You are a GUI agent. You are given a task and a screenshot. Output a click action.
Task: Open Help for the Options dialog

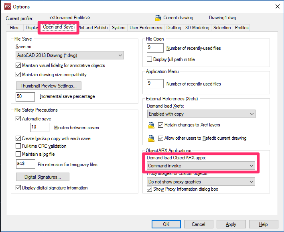tap(264, 224)
